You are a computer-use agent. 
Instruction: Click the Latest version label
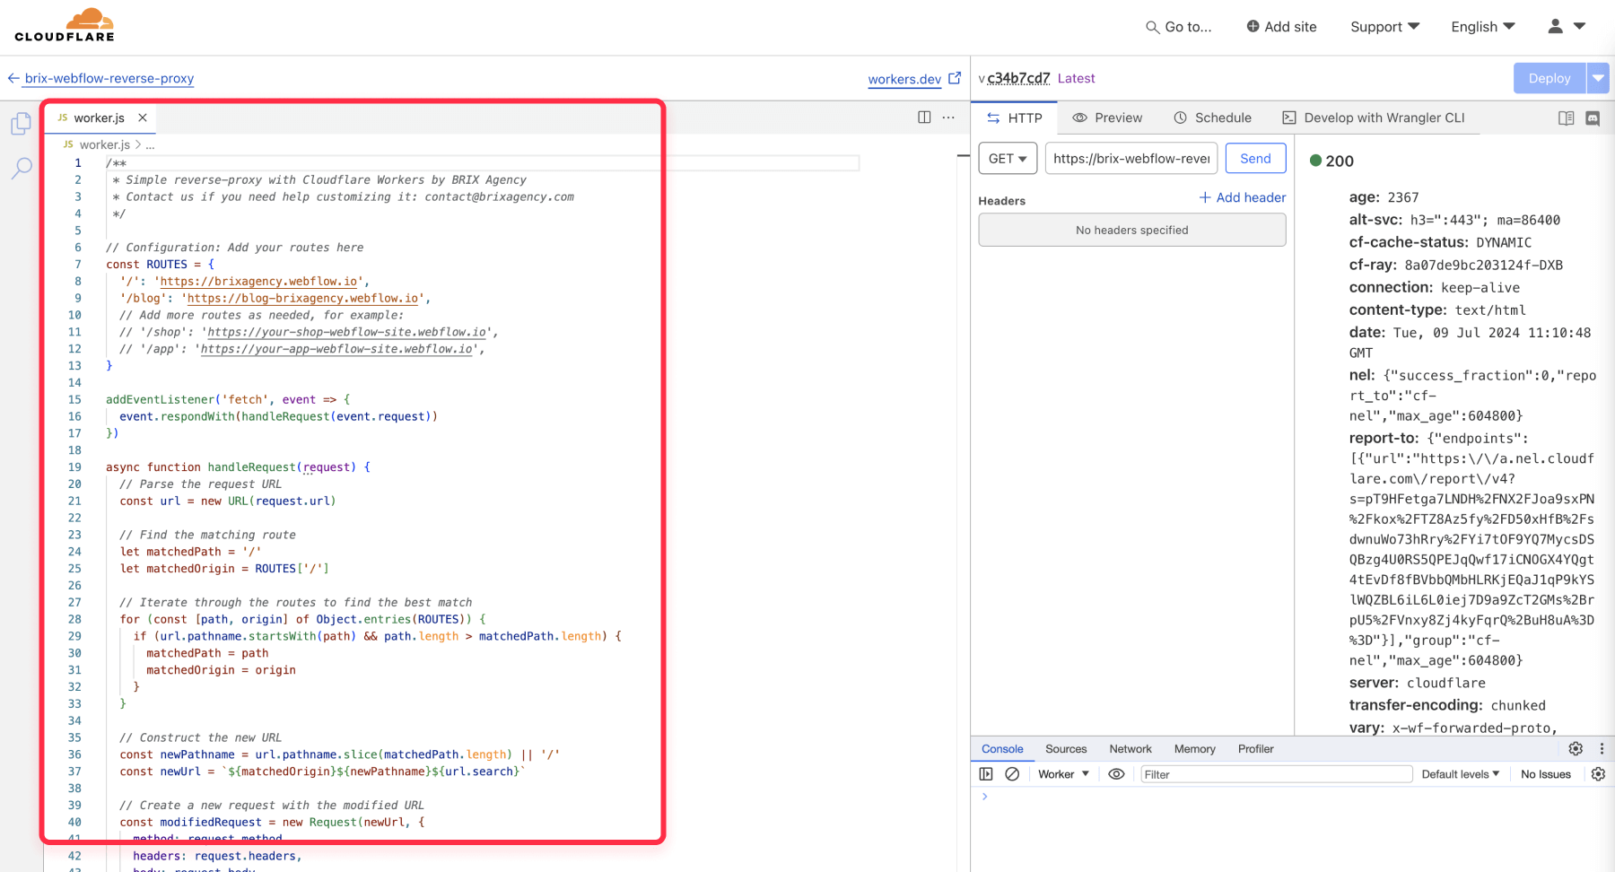pos(1076,78)
